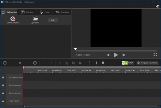The height and width of the screenshot is (108, 161).
Task: Toggle CUDA acceleration
Action: (128, 63)
